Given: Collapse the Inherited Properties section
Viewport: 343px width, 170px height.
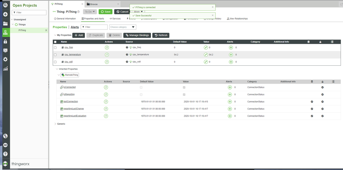Looking at the screenshot, I should 57,69.
